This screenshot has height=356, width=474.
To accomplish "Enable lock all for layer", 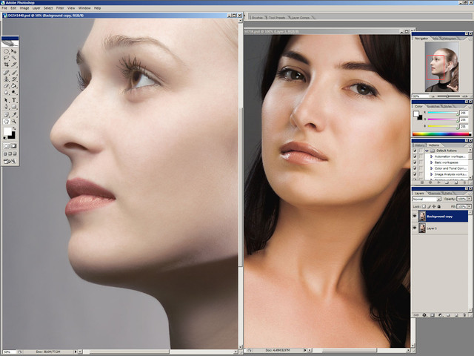I will [439, 206].
